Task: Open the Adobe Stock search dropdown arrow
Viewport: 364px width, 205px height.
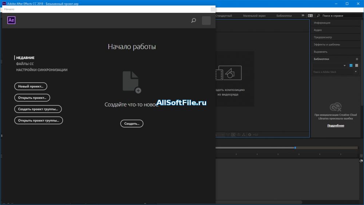Action: tap(356, 72)
